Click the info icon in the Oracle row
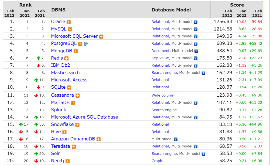The width and height of the screenshot is (270, 165). pos(196,22)
